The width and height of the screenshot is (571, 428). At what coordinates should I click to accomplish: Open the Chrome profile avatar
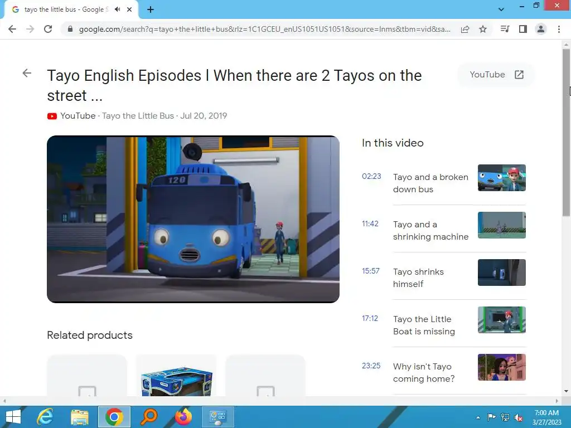pos(541,29)
